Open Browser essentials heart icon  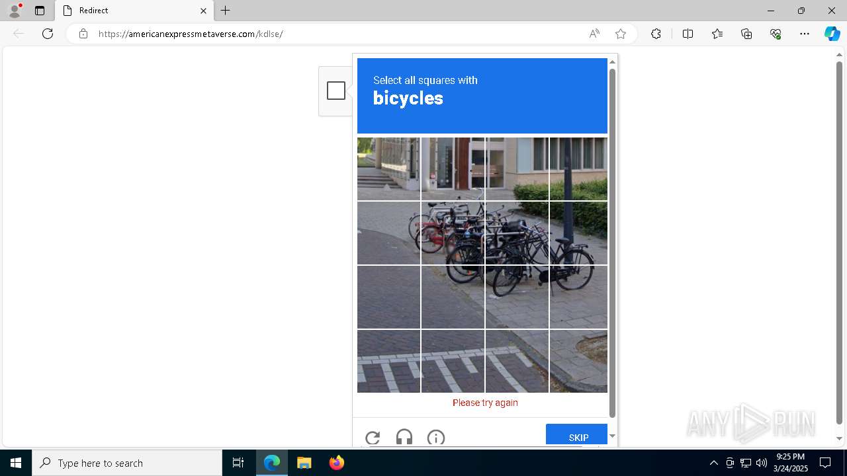tap(776, 34)
